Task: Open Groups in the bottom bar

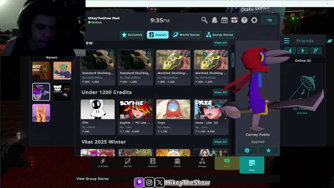Action: click(202, 163)
